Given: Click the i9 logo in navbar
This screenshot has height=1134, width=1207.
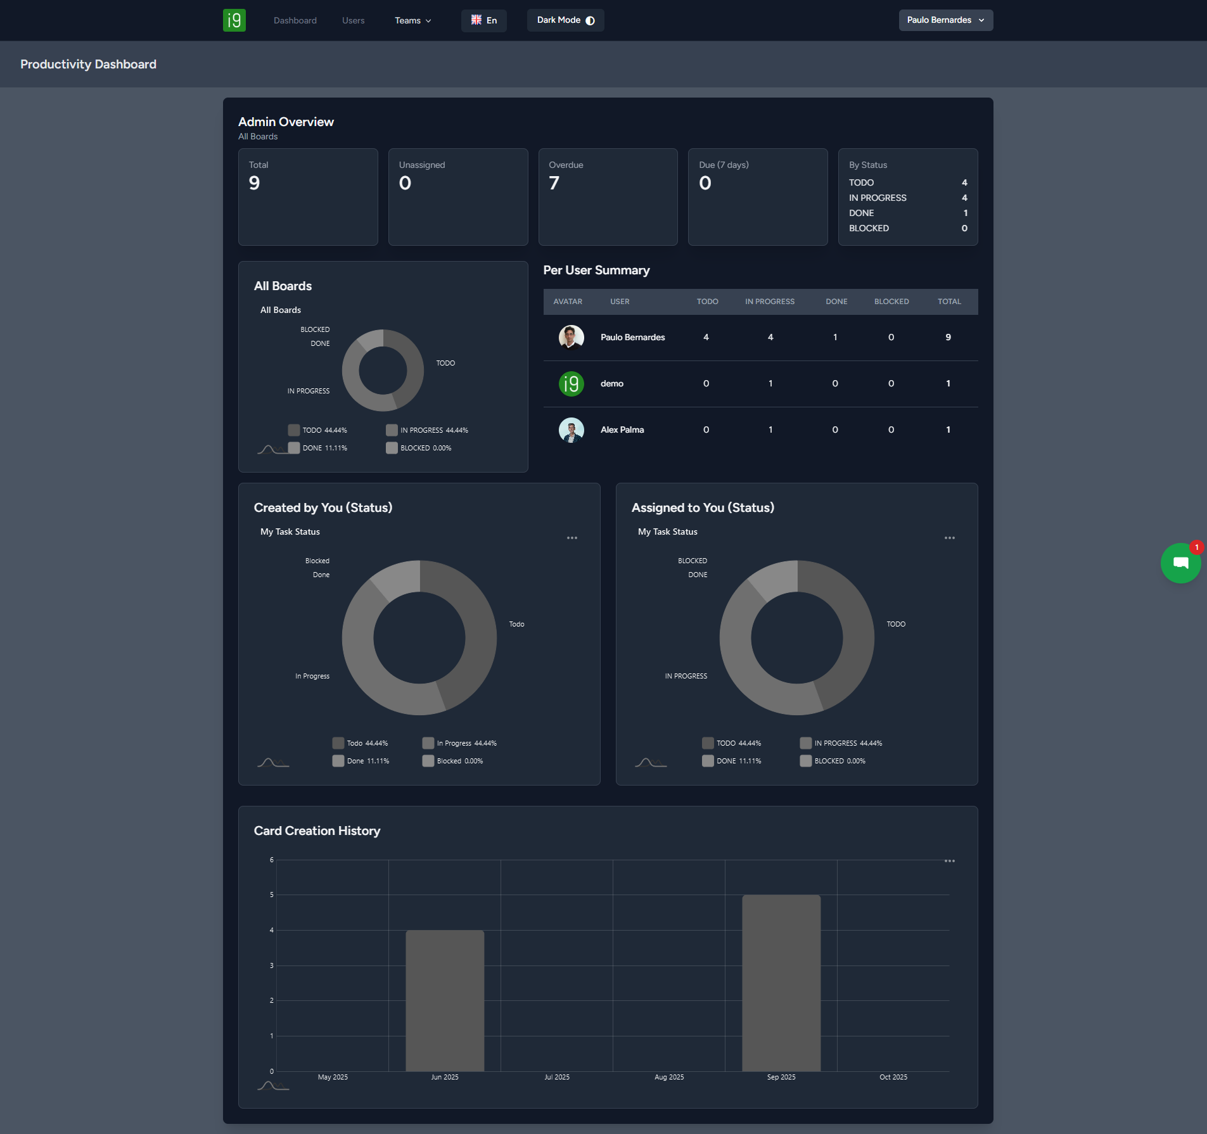Looking at the screenshot, I should 234,20.
